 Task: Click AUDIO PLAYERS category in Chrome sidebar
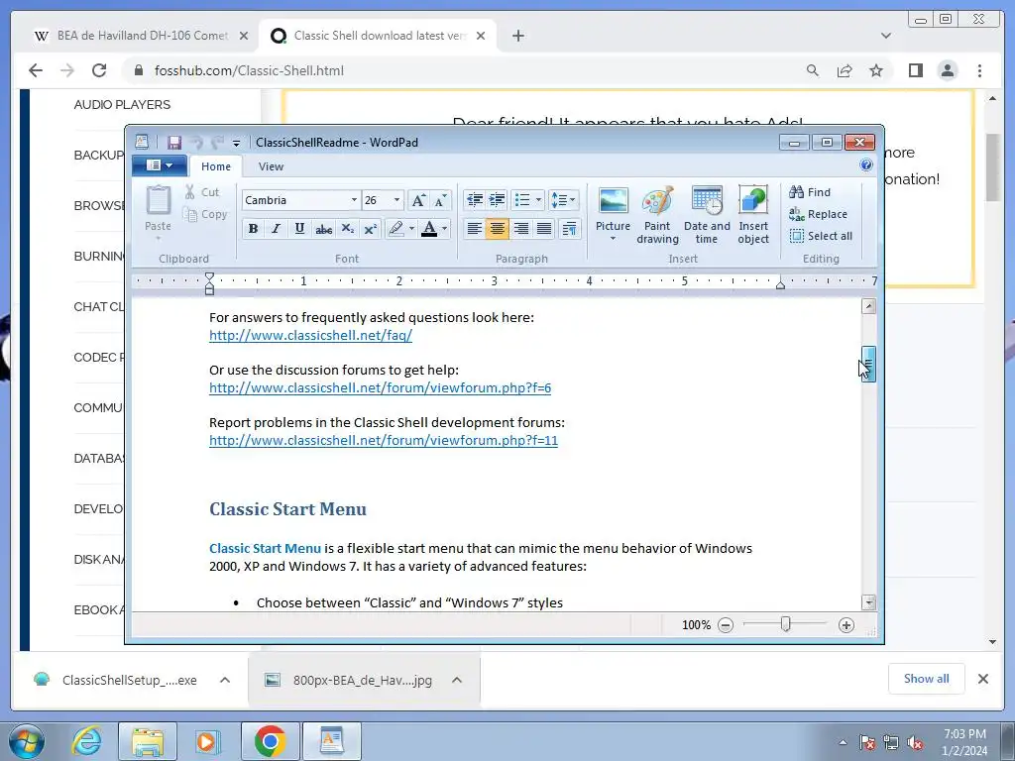pyautogui.click(x=122, y=105)
